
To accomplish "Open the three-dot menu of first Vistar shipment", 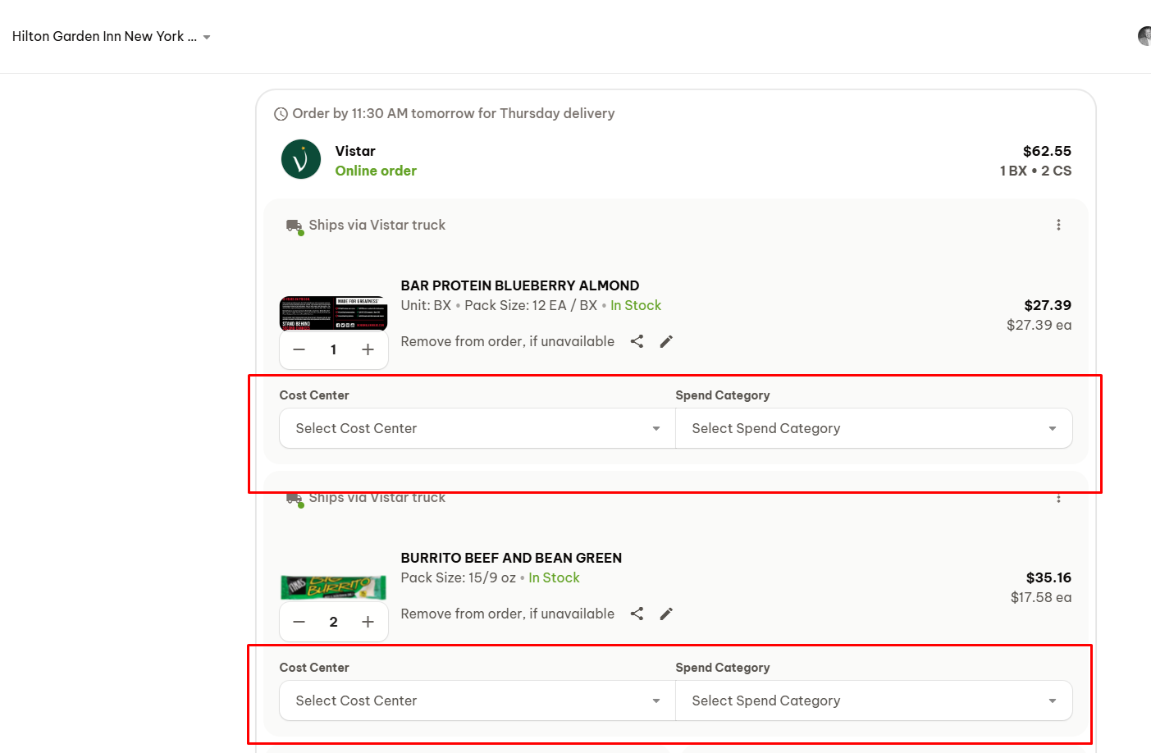I will pyautogui.click(x=1058, y=225).
